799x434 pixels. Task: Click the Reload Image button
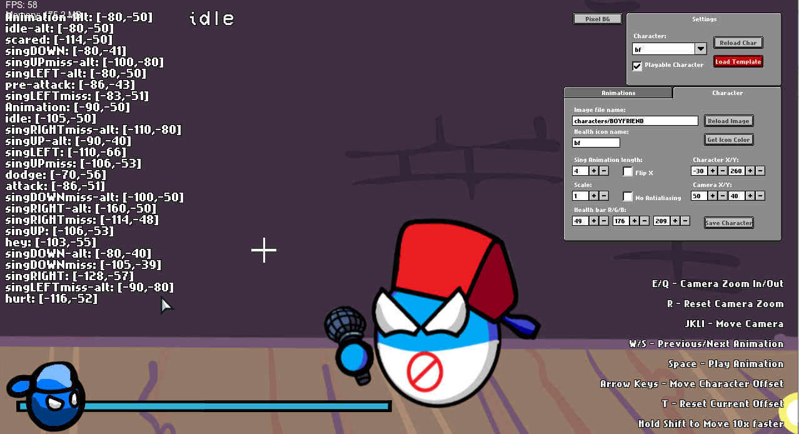click(728, 121)
